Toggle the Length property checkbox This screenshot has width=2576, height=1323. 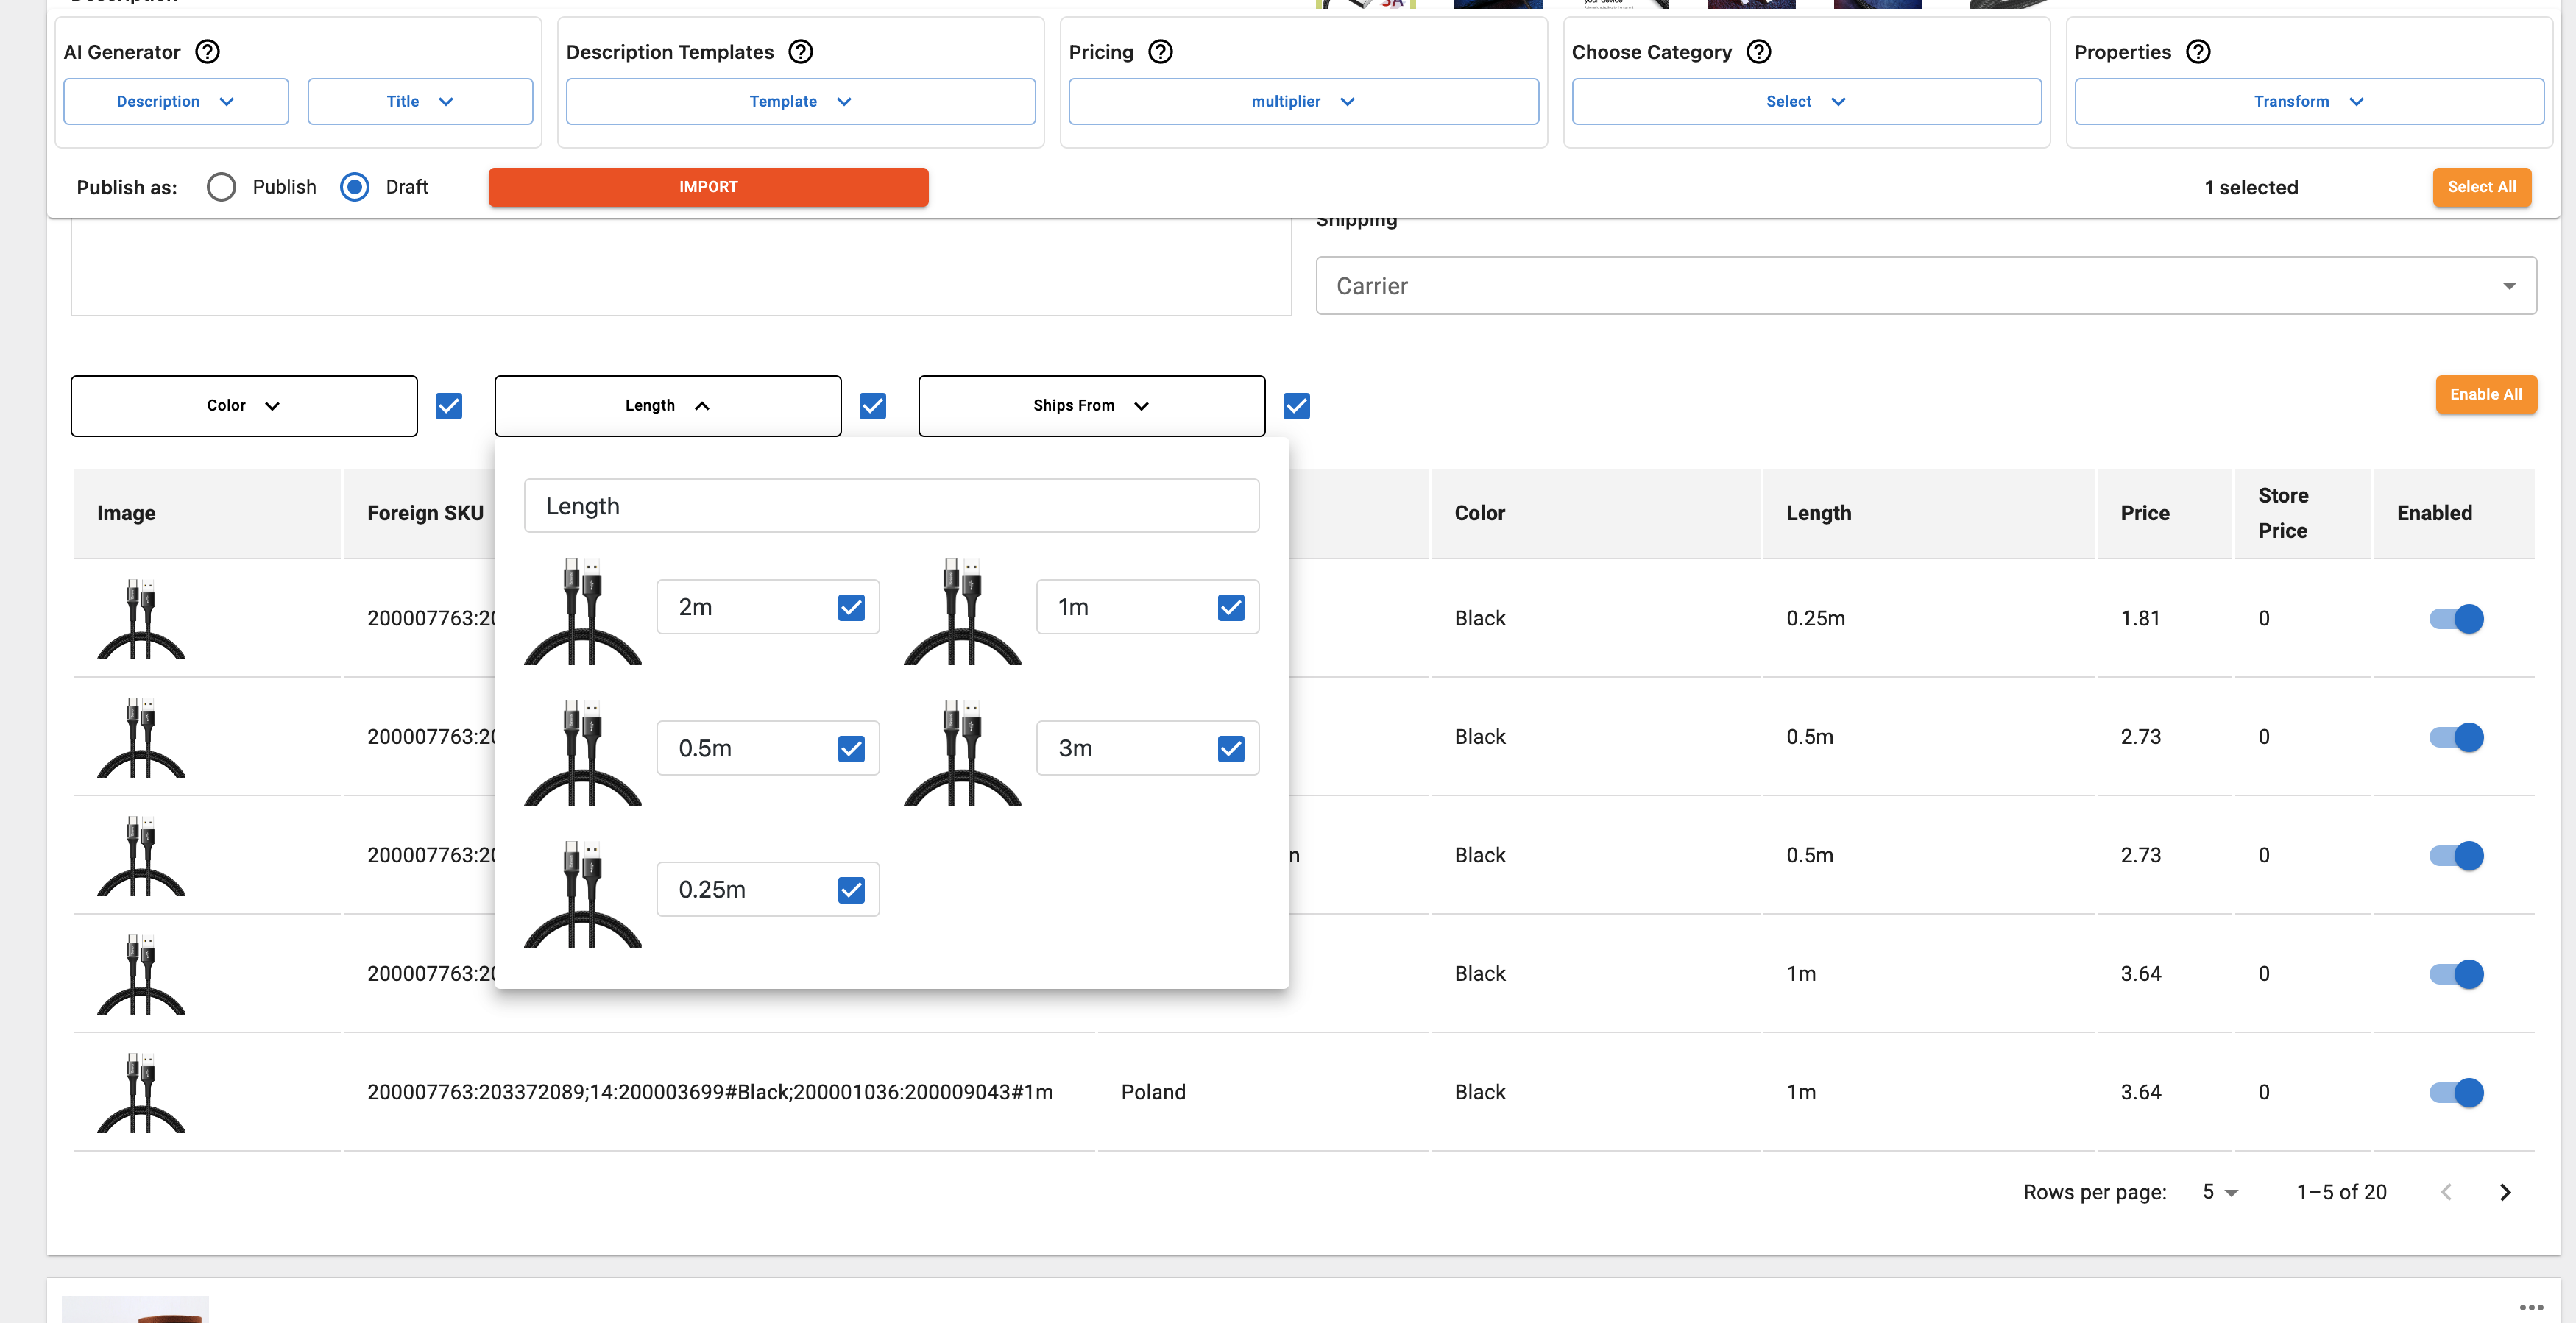(x=873, y=406)
